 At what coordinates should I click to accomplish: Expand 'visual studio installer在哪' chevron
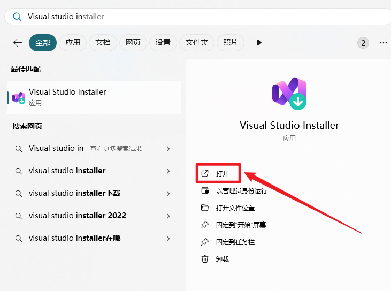tap(168, 239)
